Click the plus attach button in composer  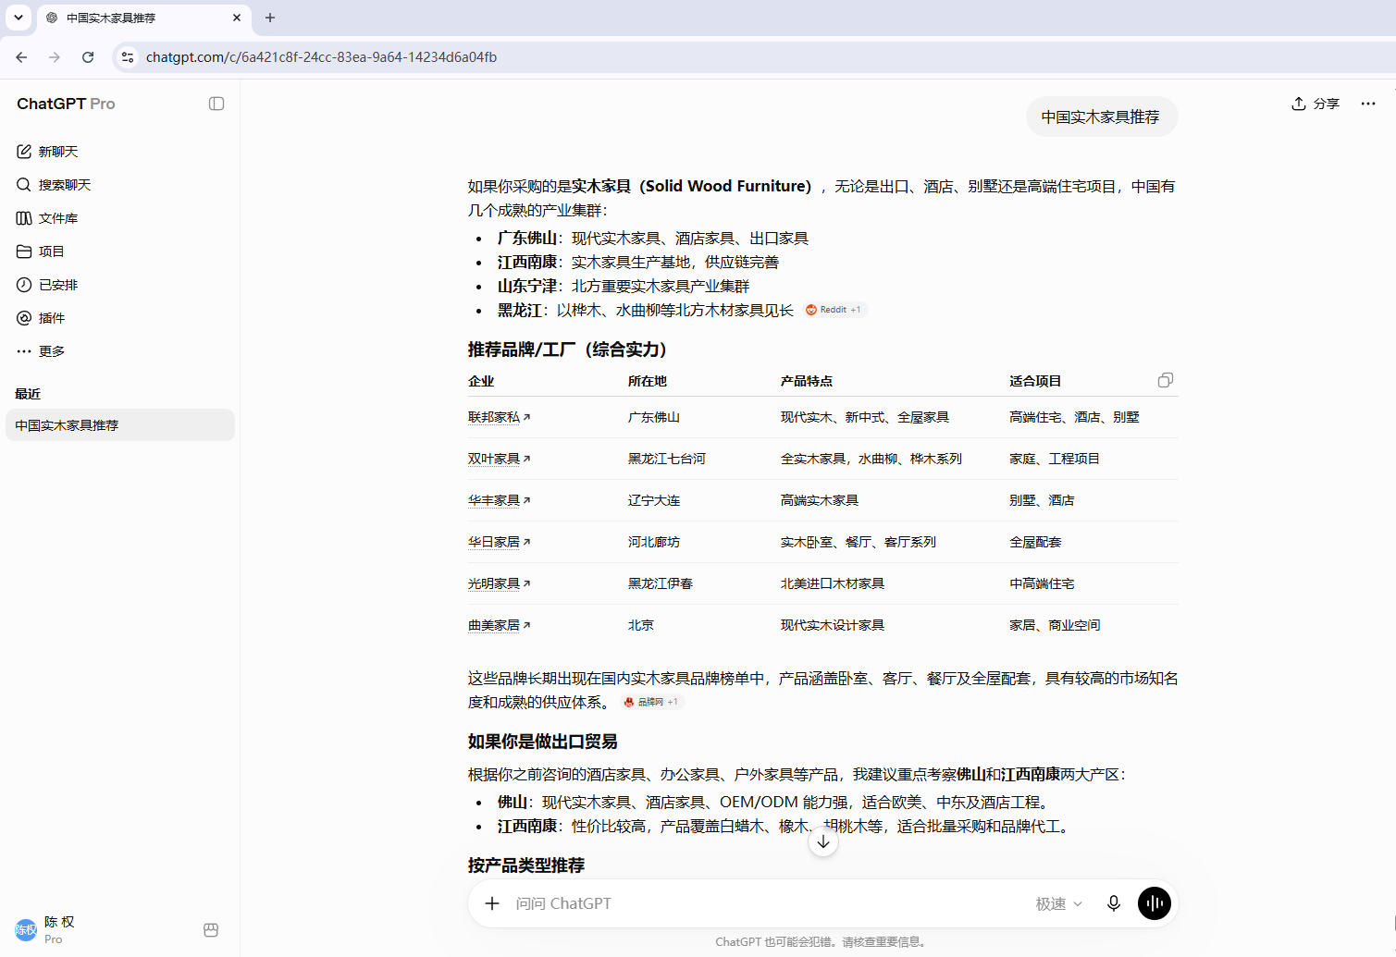tap(492, 903)
